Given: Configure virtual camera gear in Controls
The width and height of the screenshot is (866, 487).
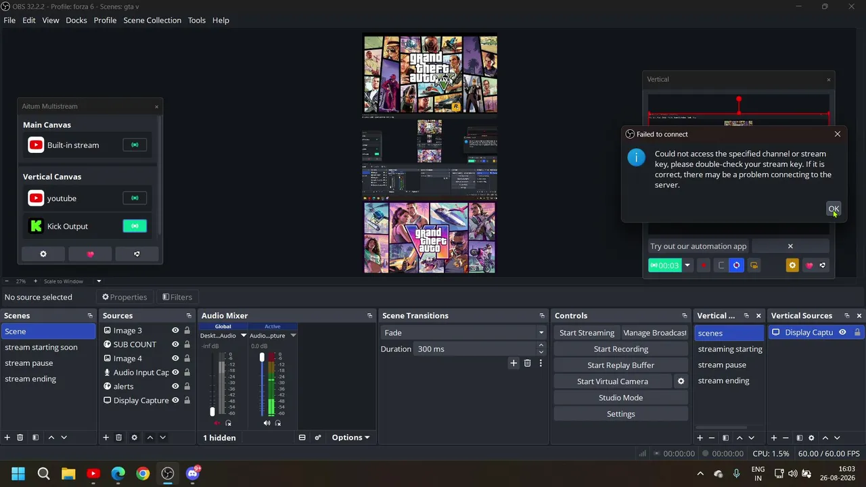Looking at the screenshot, I should 681,381.
